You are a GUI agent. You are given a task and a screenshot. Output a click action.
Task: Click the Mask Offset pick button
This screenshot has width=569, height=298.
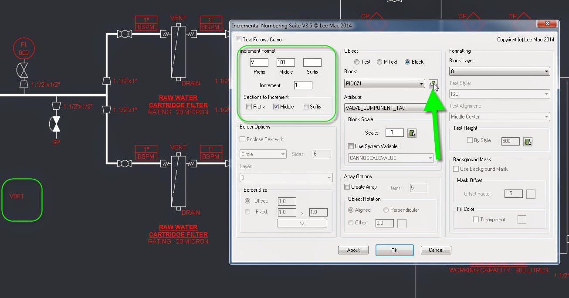point(531,194)
